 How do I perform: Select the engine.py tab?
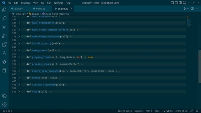[63, 9]
